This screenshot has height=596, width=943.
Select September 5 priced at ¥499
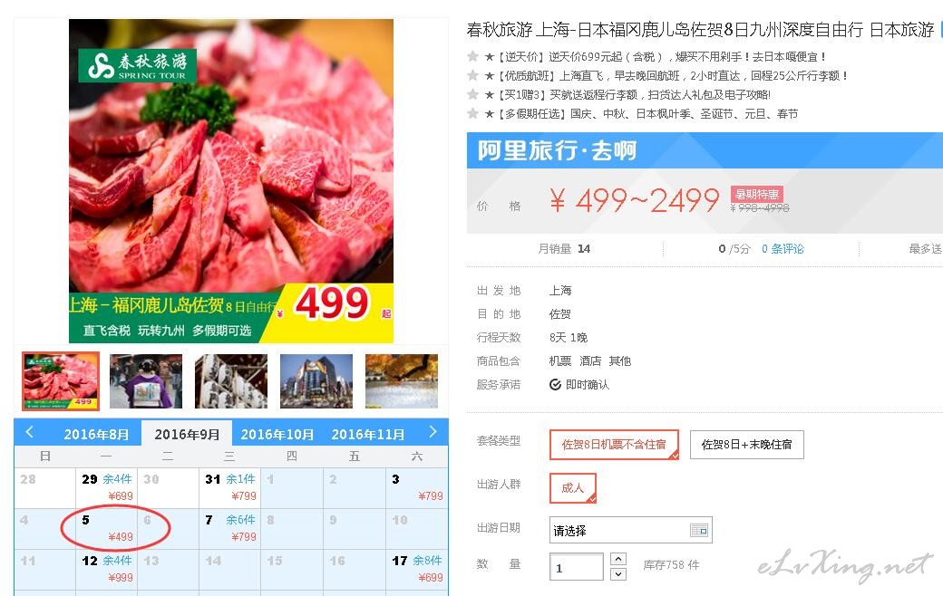click(107, 529)
